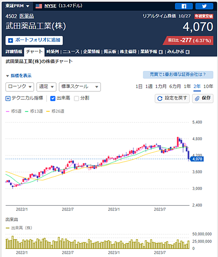218x257 pixels.
Task: Share the page on Facebook
Action: (184, 6)
